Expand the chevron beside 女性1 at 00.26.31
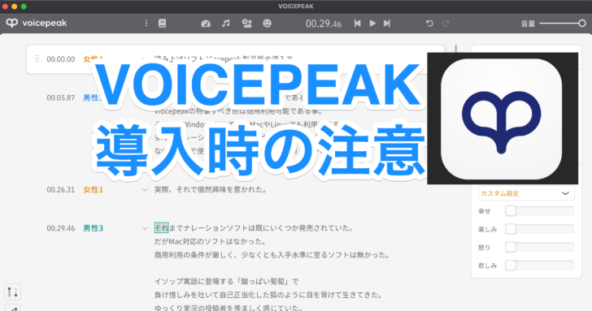Viewport: 592px width, 311px height. 145,190
